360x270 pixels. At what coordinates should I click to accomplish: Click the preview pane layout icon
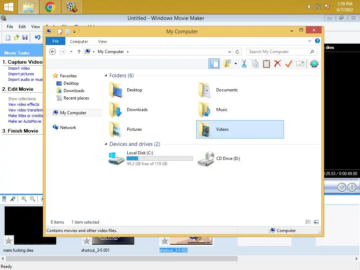click(x=214, y=64)
